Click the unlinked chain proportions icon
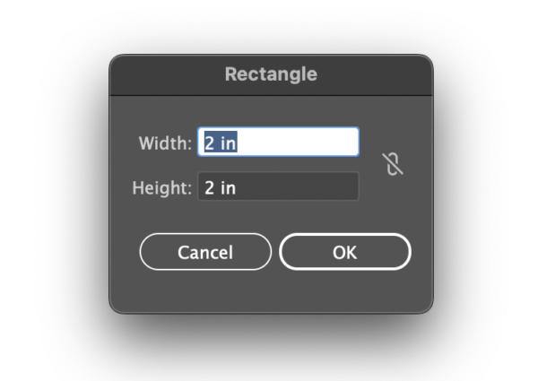538x381 pixels. [x=392, y=165]
